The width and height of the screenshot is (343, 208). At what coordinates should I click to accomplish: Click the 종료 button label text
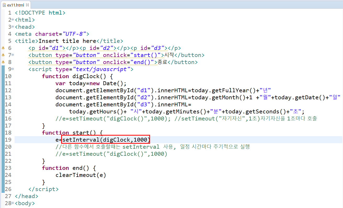[x=162, y=62]
